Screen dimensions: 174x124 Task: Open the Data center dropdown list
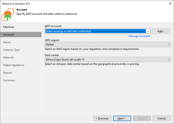(108, 60)
